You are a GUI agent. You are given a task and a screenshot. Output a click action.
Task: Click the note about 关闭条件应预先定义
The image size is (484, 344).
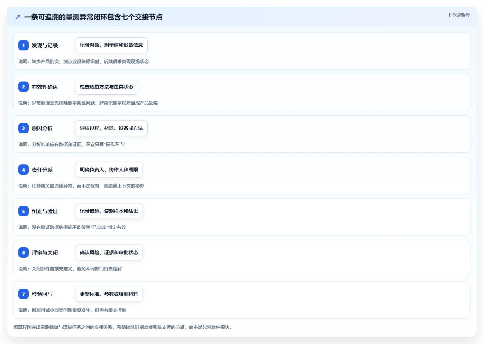pos(70,269)
